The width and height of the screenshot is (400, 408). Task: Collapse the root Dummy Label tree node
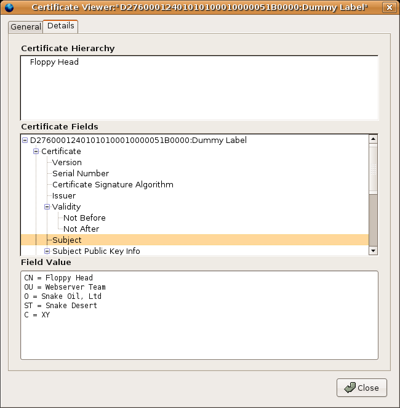point(25,141)
